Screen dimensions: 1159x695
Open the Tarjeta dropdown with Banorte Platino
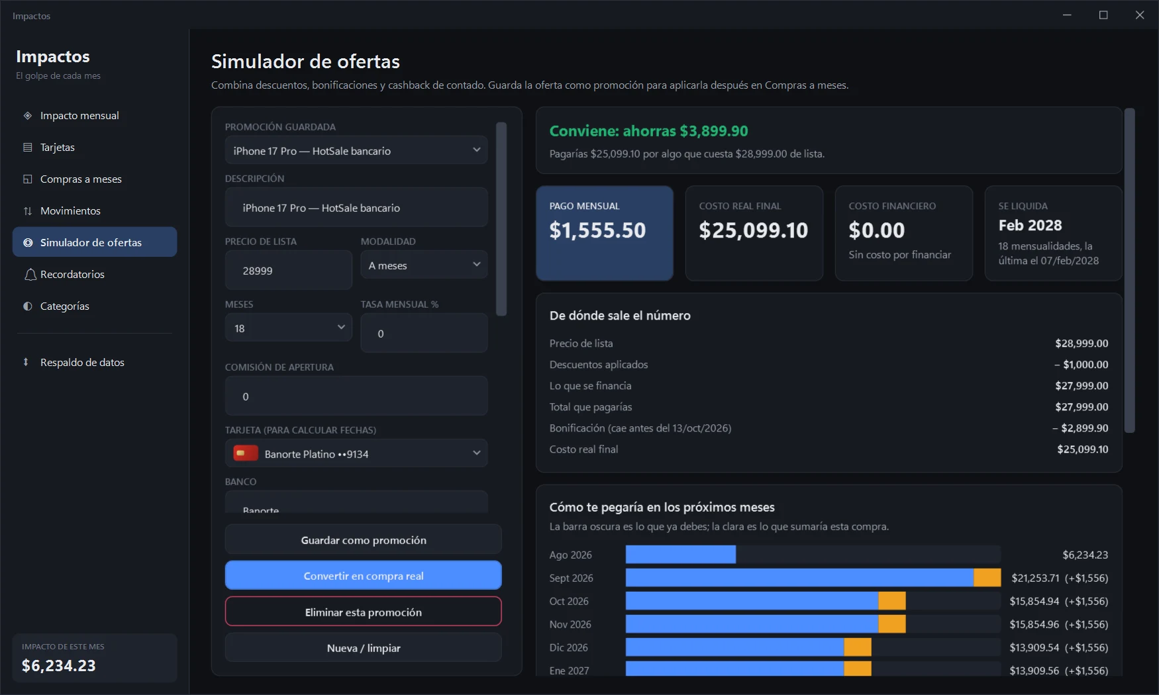(x=356, y=453)
